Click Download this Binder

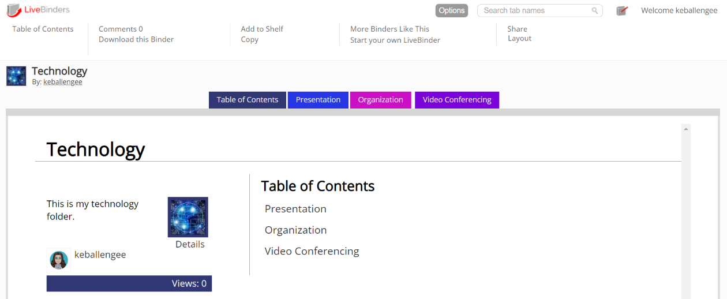[x=136, y=39]
